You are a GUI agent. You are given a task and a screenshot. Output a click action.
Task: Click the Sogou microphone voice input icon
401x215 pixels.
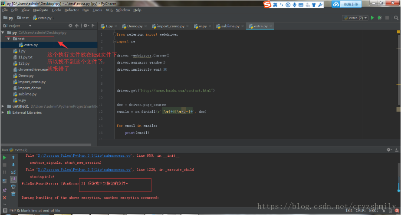[295, 5]
